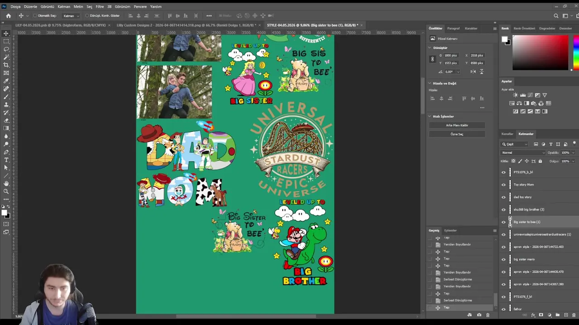This screenshot has width=579, height=325.
Task: Hide the big sister mario layer
Action: 503,260
